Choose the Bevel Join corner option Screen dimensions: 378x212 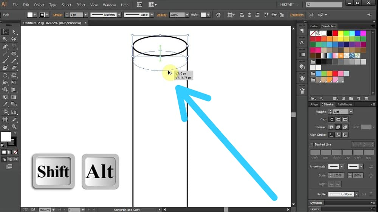tap(345, 127)
